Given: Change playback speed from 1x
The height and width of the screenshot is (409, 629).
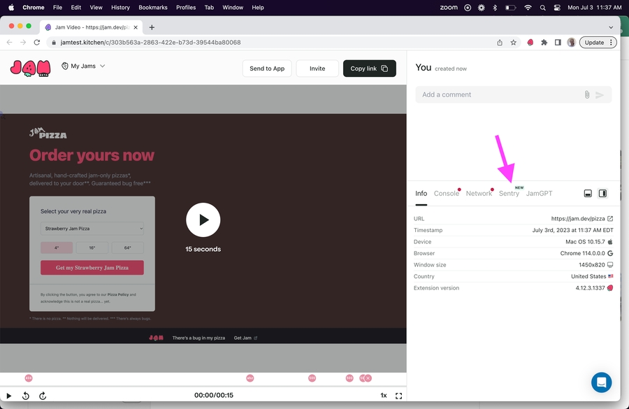Looking at the screenshot, I should point(383,396).
